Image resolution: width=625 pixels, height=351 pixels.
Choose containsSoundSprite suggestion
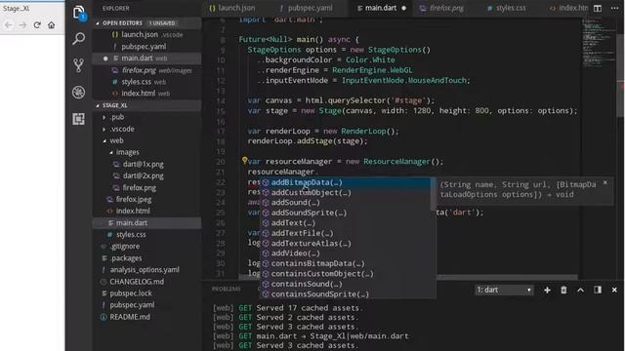(346, 294)
